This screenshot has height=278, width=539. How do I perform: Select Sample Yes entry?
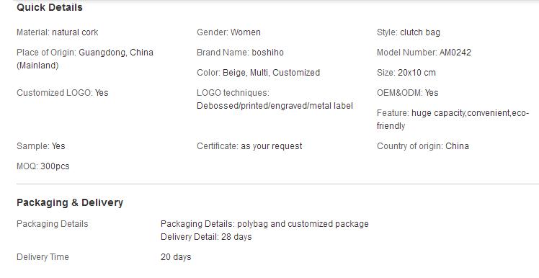[x=41, y=146]
